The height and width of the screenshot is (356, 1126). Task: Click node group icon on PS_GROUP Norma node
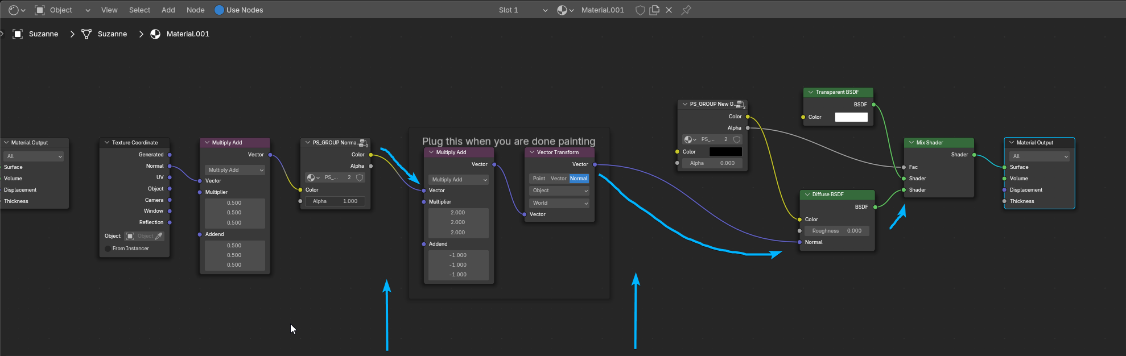364,143
